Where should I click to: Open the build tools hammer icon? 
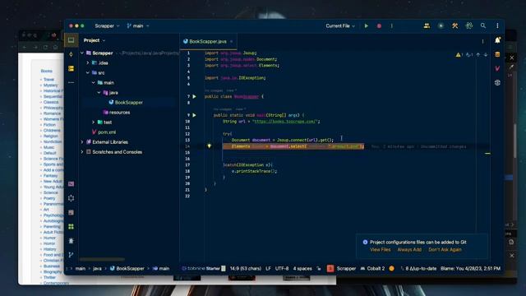[454, 25]
